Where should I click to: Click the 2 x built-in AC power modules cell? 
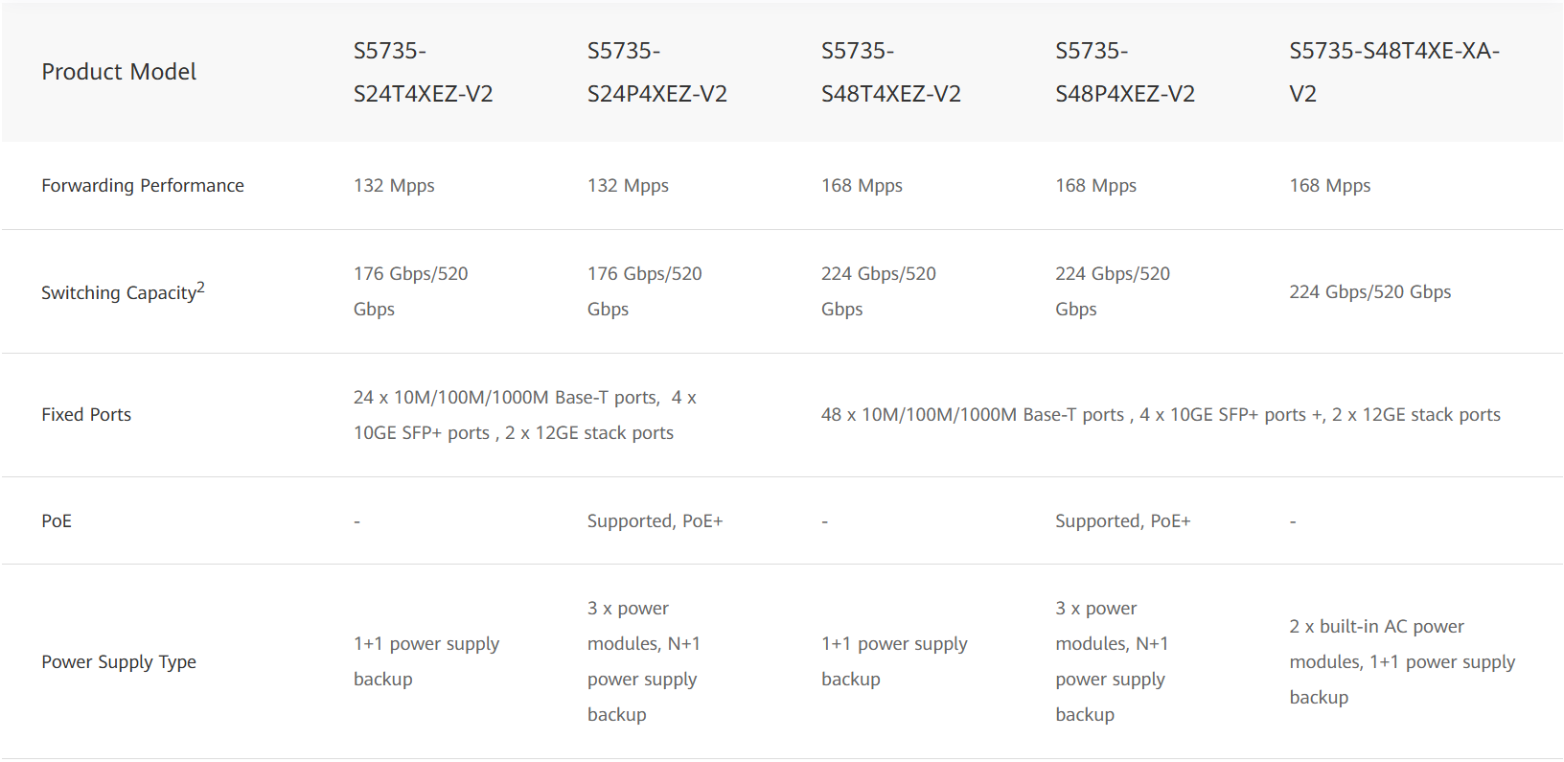(1401, 662)
